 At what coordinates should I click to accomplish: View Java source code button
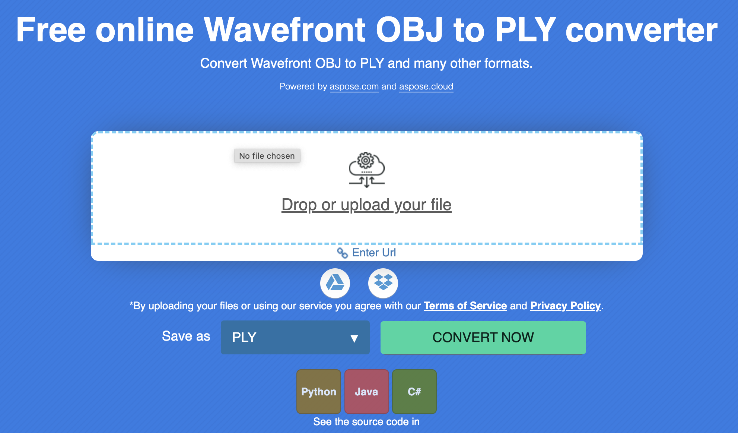(x=366, y=392)
